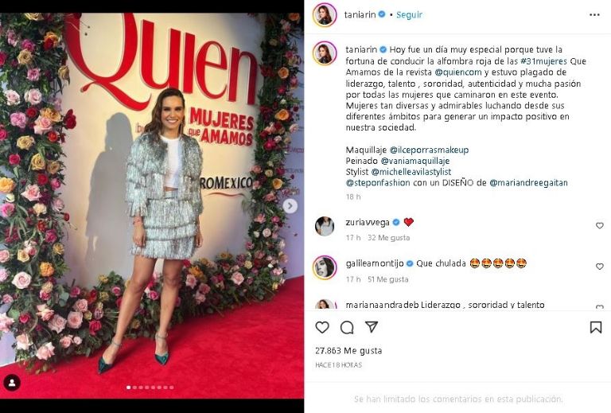Screen dimensions: 611x413
Task: Open @ilceporrasmakeup profile link
Action: pyautogui.click(x=429, y=150)
